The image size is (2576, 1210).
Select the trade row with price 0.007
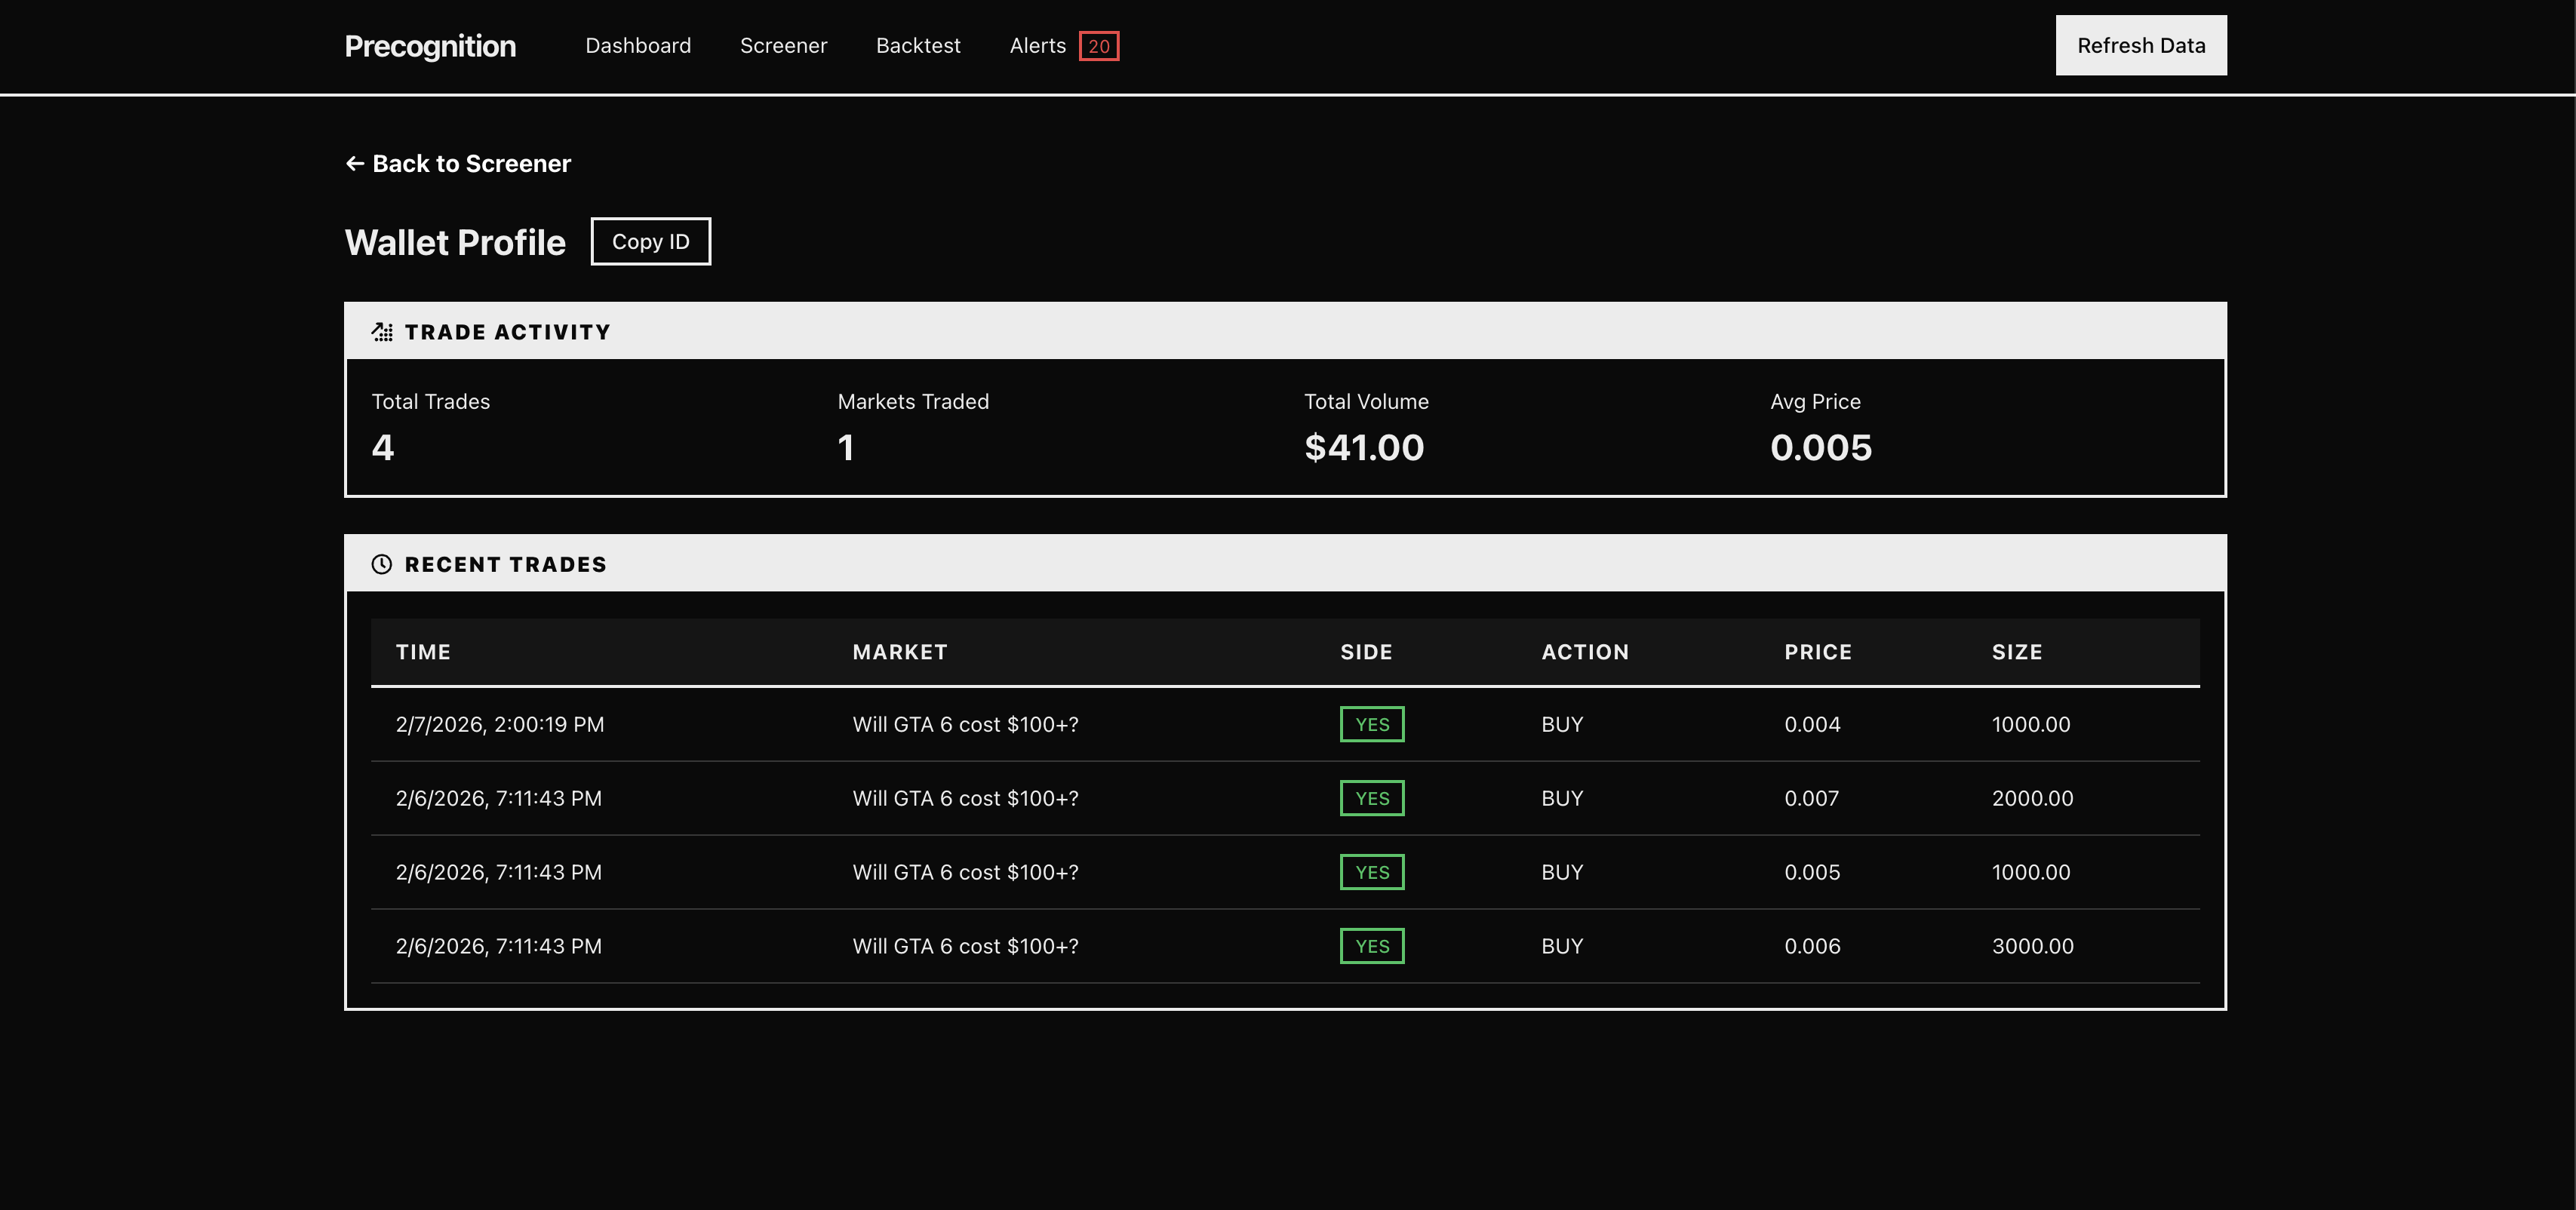(1284, 798)
